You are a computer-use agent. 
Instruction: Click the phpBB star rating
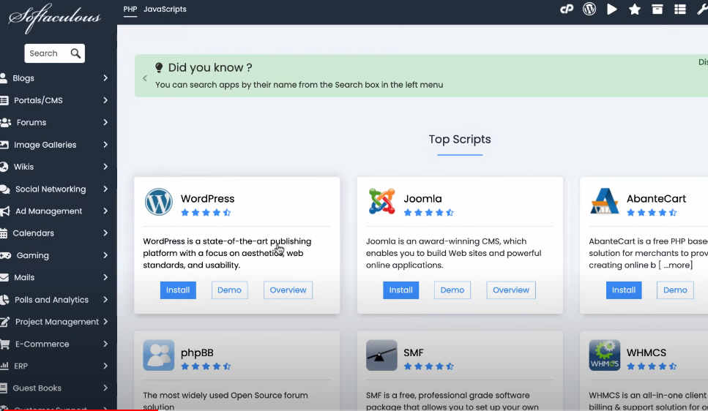(206, 366)
